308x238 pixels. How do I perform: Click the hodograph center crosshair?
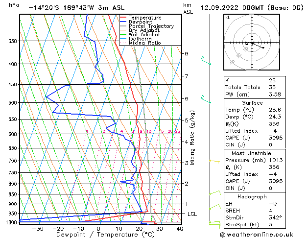pos(252,43)
